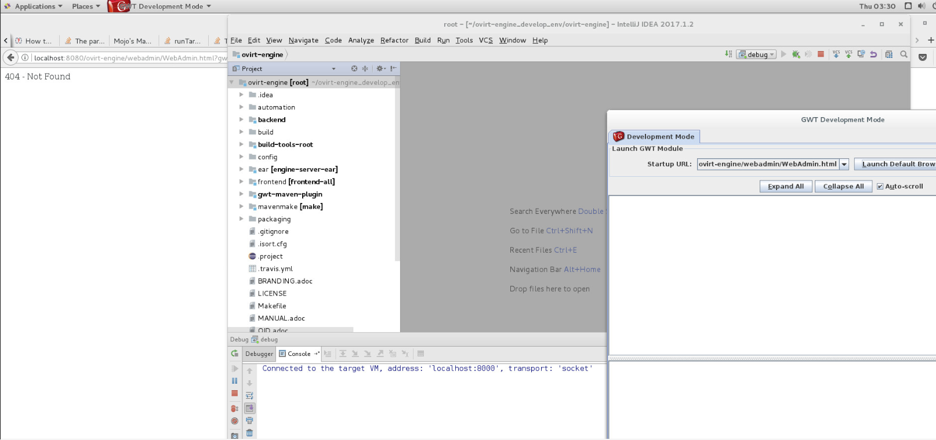Screen dimensions: 936x440
Task: Clear console with the trash icon
Action: pos(249,433)
